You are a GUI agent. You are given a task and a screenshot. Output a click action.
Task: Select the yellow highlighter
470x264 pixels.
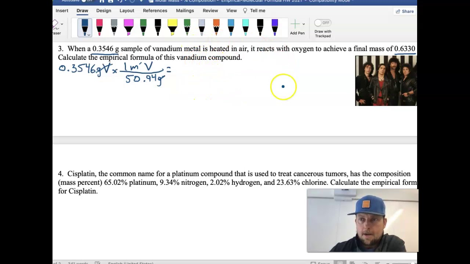click(x=172, y=27)
